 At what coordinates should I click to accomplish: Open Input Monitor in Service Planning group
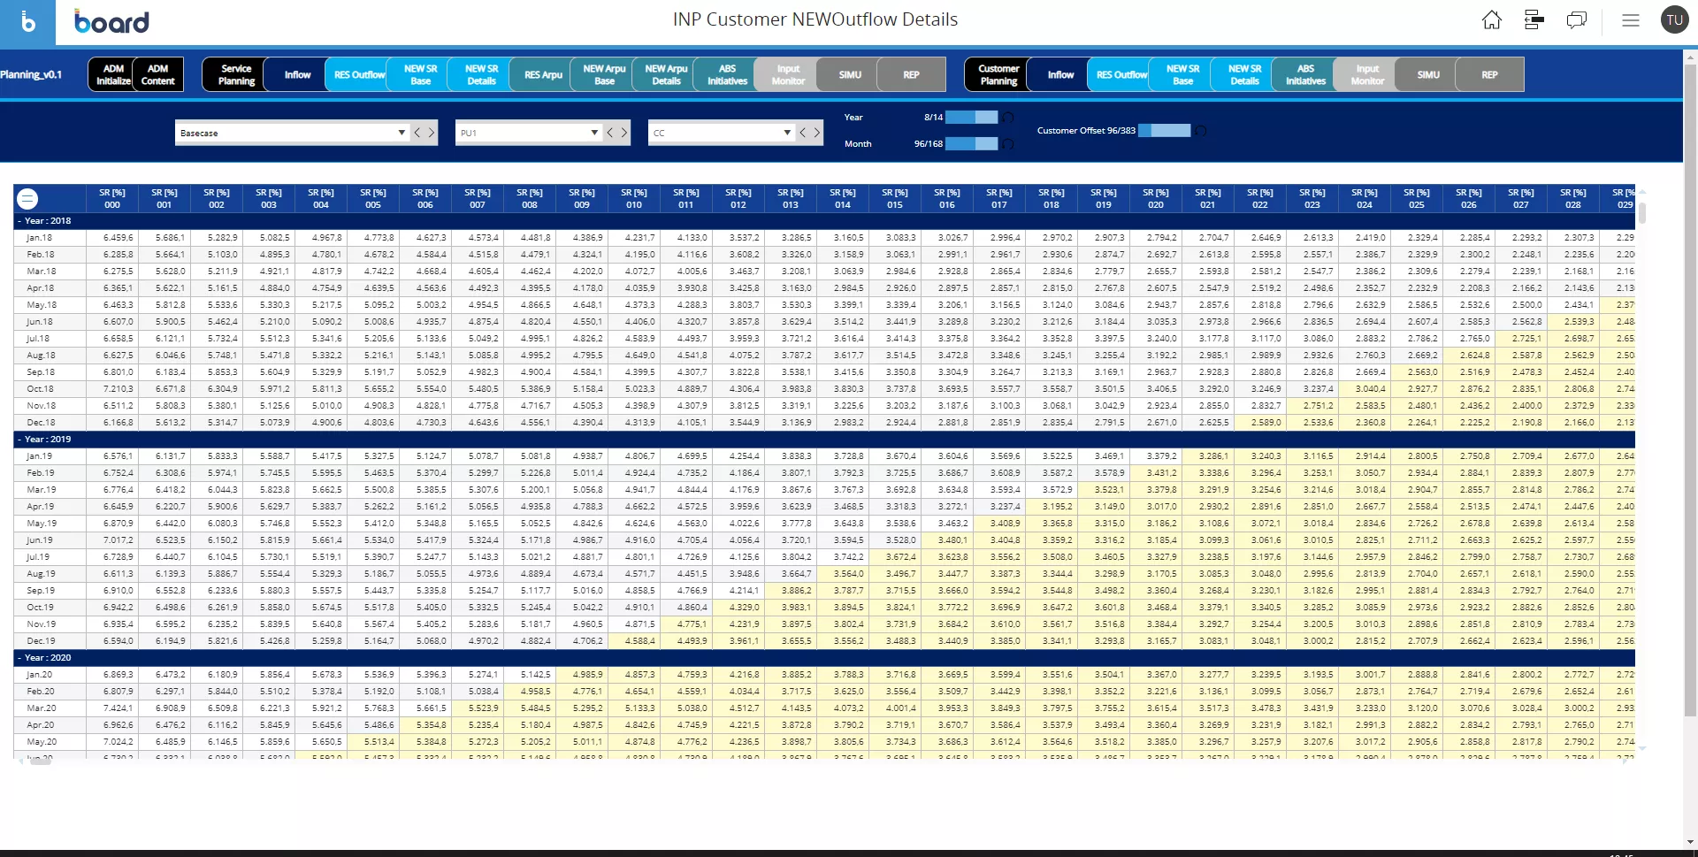(x=788, y=74)
